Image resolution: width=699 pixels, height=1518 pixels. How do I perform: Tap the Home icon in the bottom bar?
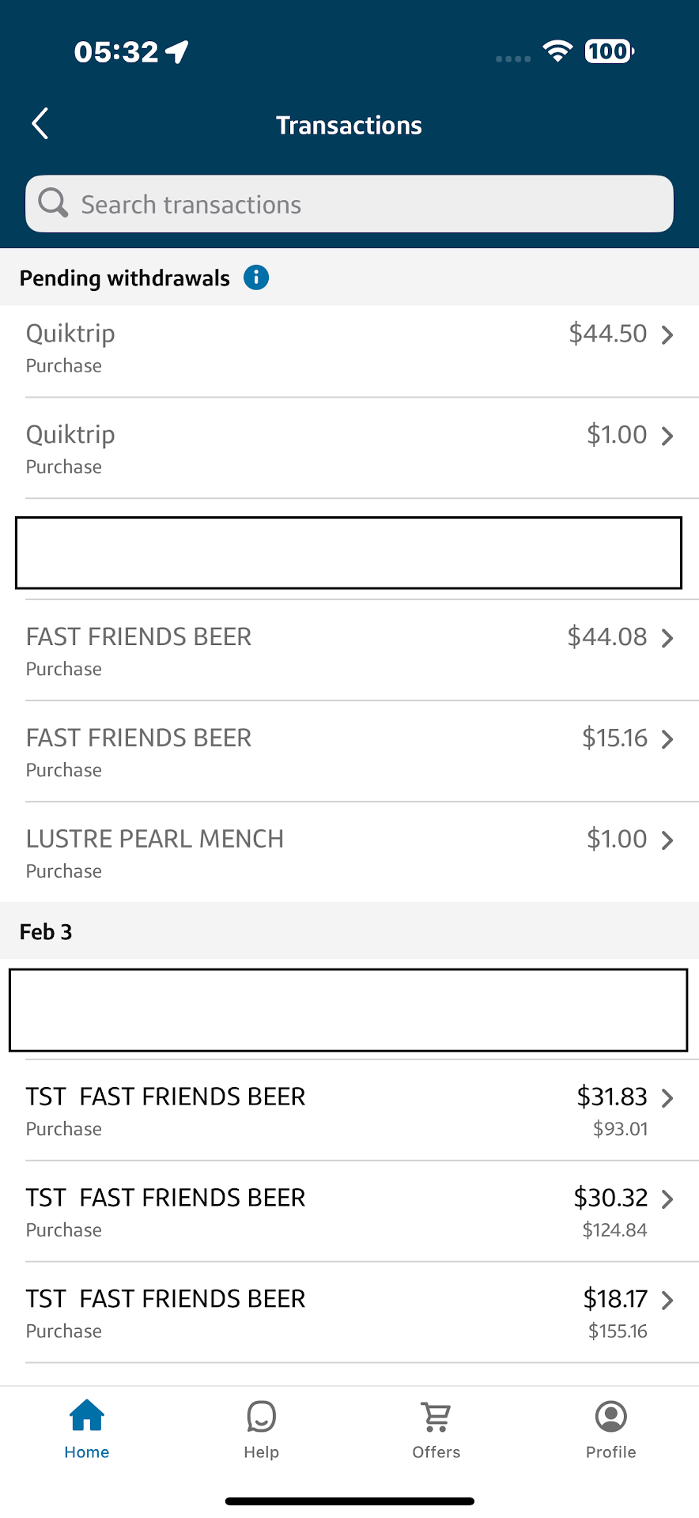(87, 1415)
